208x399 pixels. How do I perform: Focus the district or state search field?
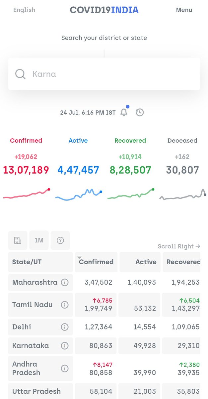(104, 74)
